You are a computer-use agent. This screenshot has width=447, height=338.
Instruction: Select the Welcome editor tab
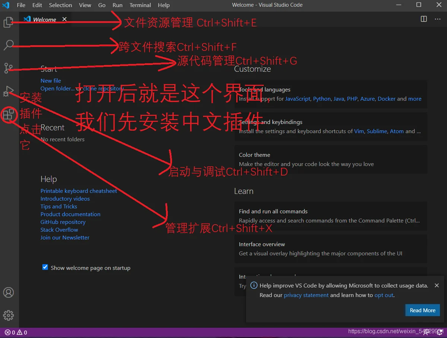click(45, 19)
